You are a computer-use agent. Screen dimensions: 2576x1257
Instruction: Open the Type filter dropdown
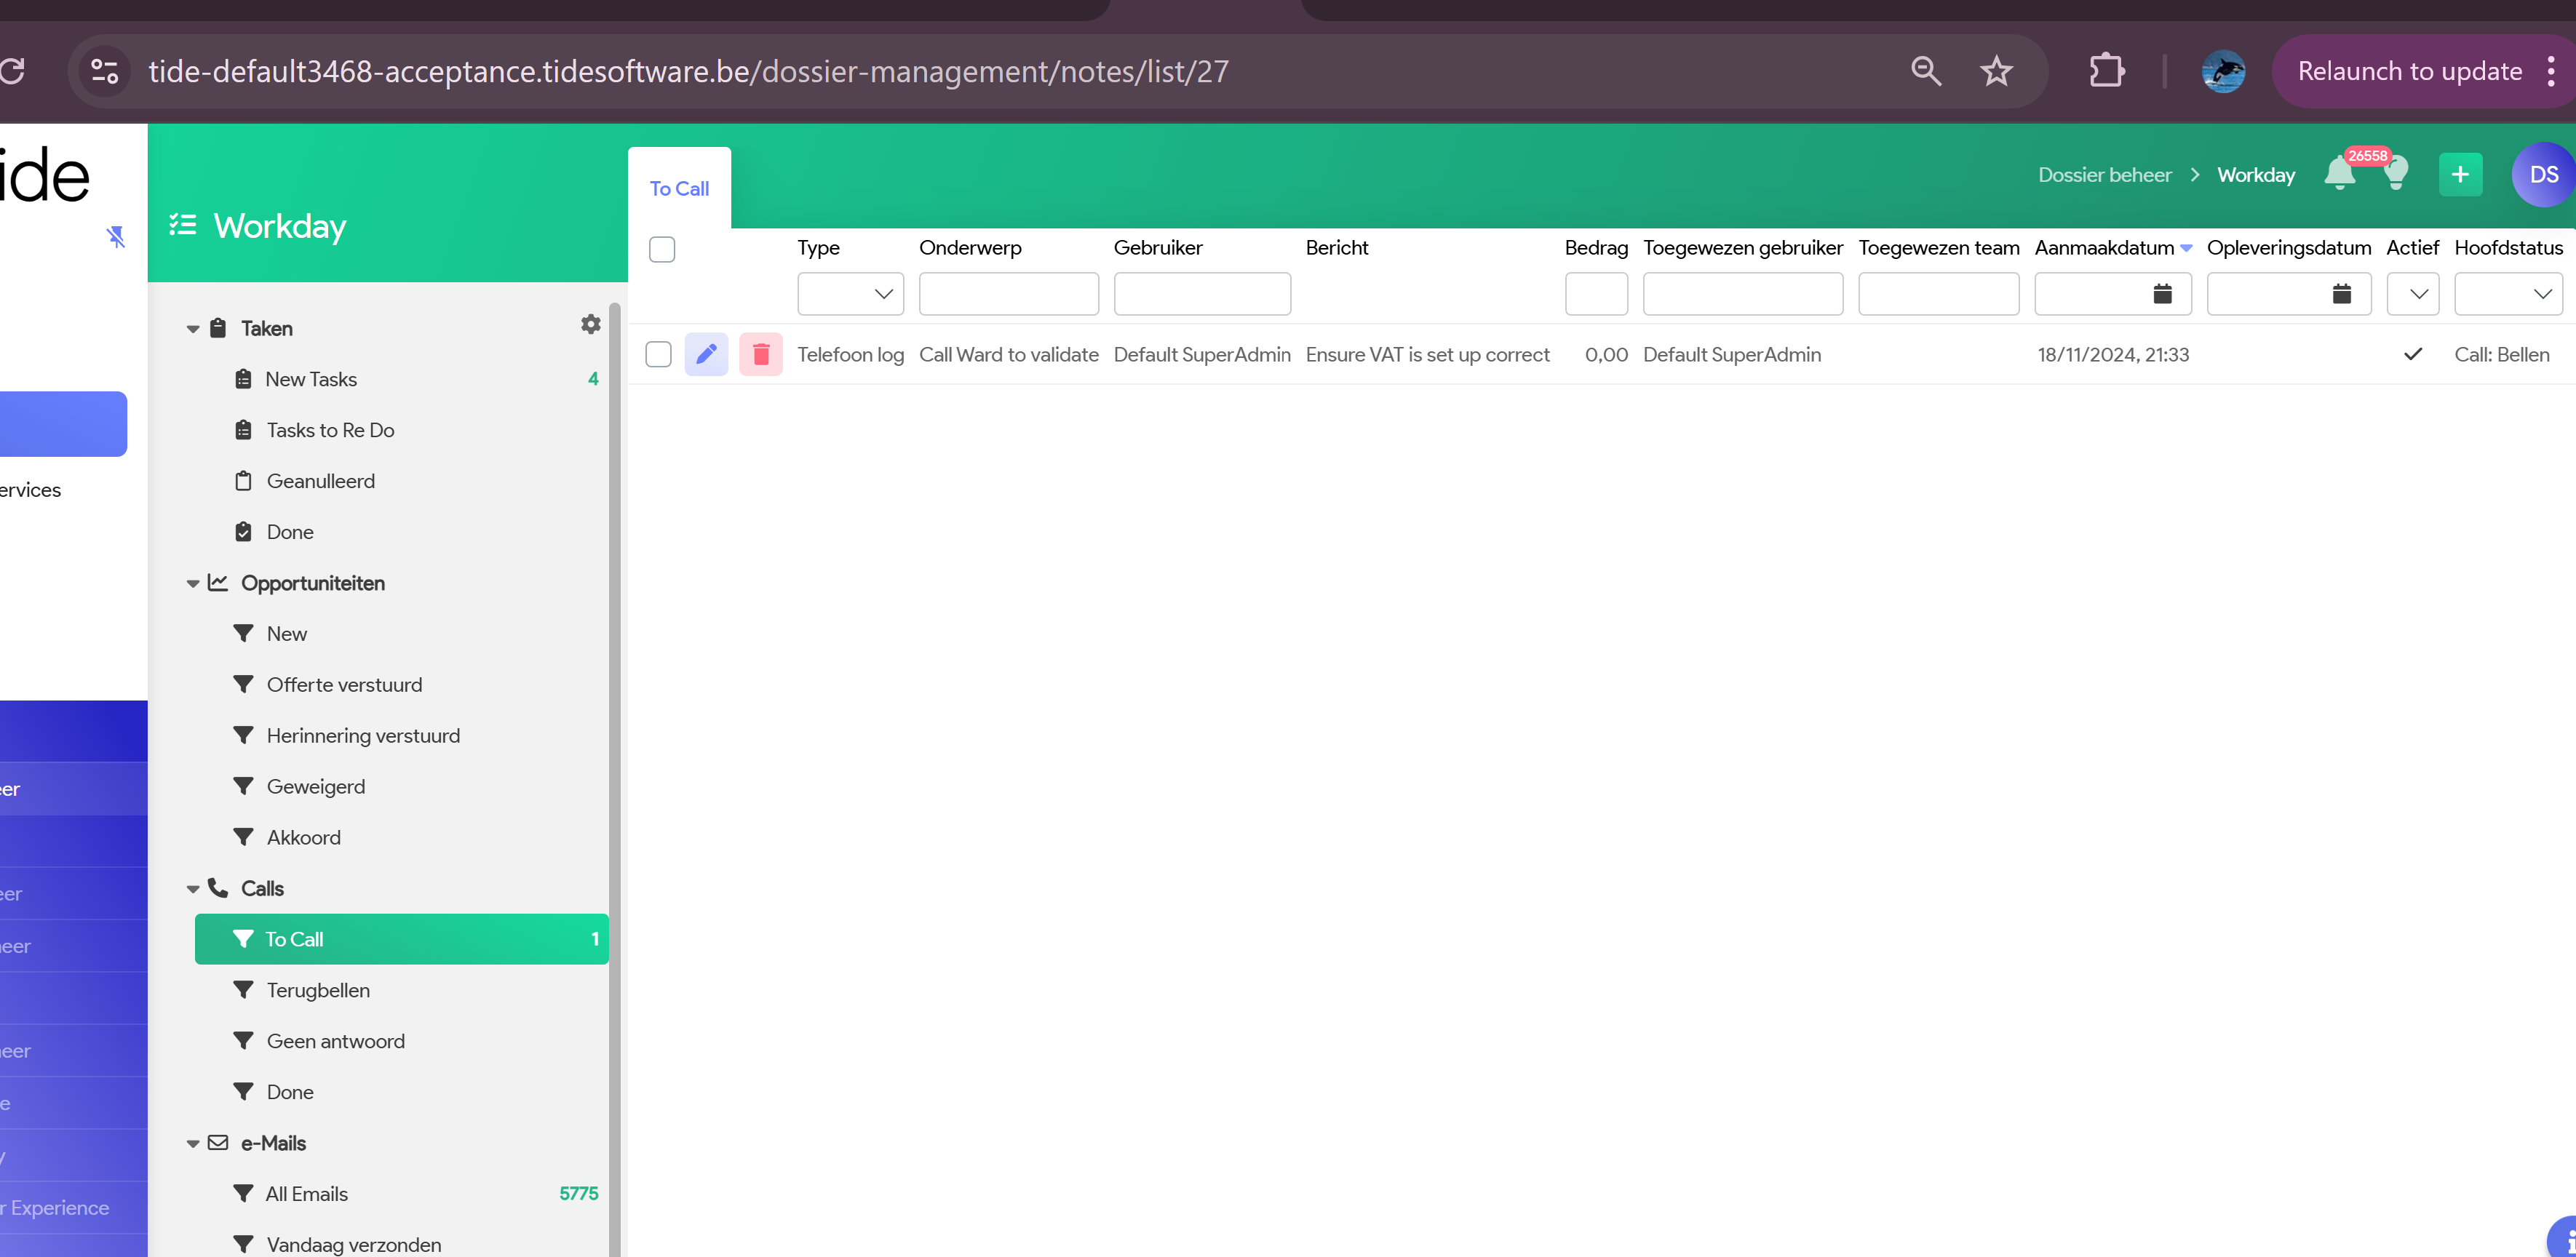pyautogui.click(x=850, y=294)
